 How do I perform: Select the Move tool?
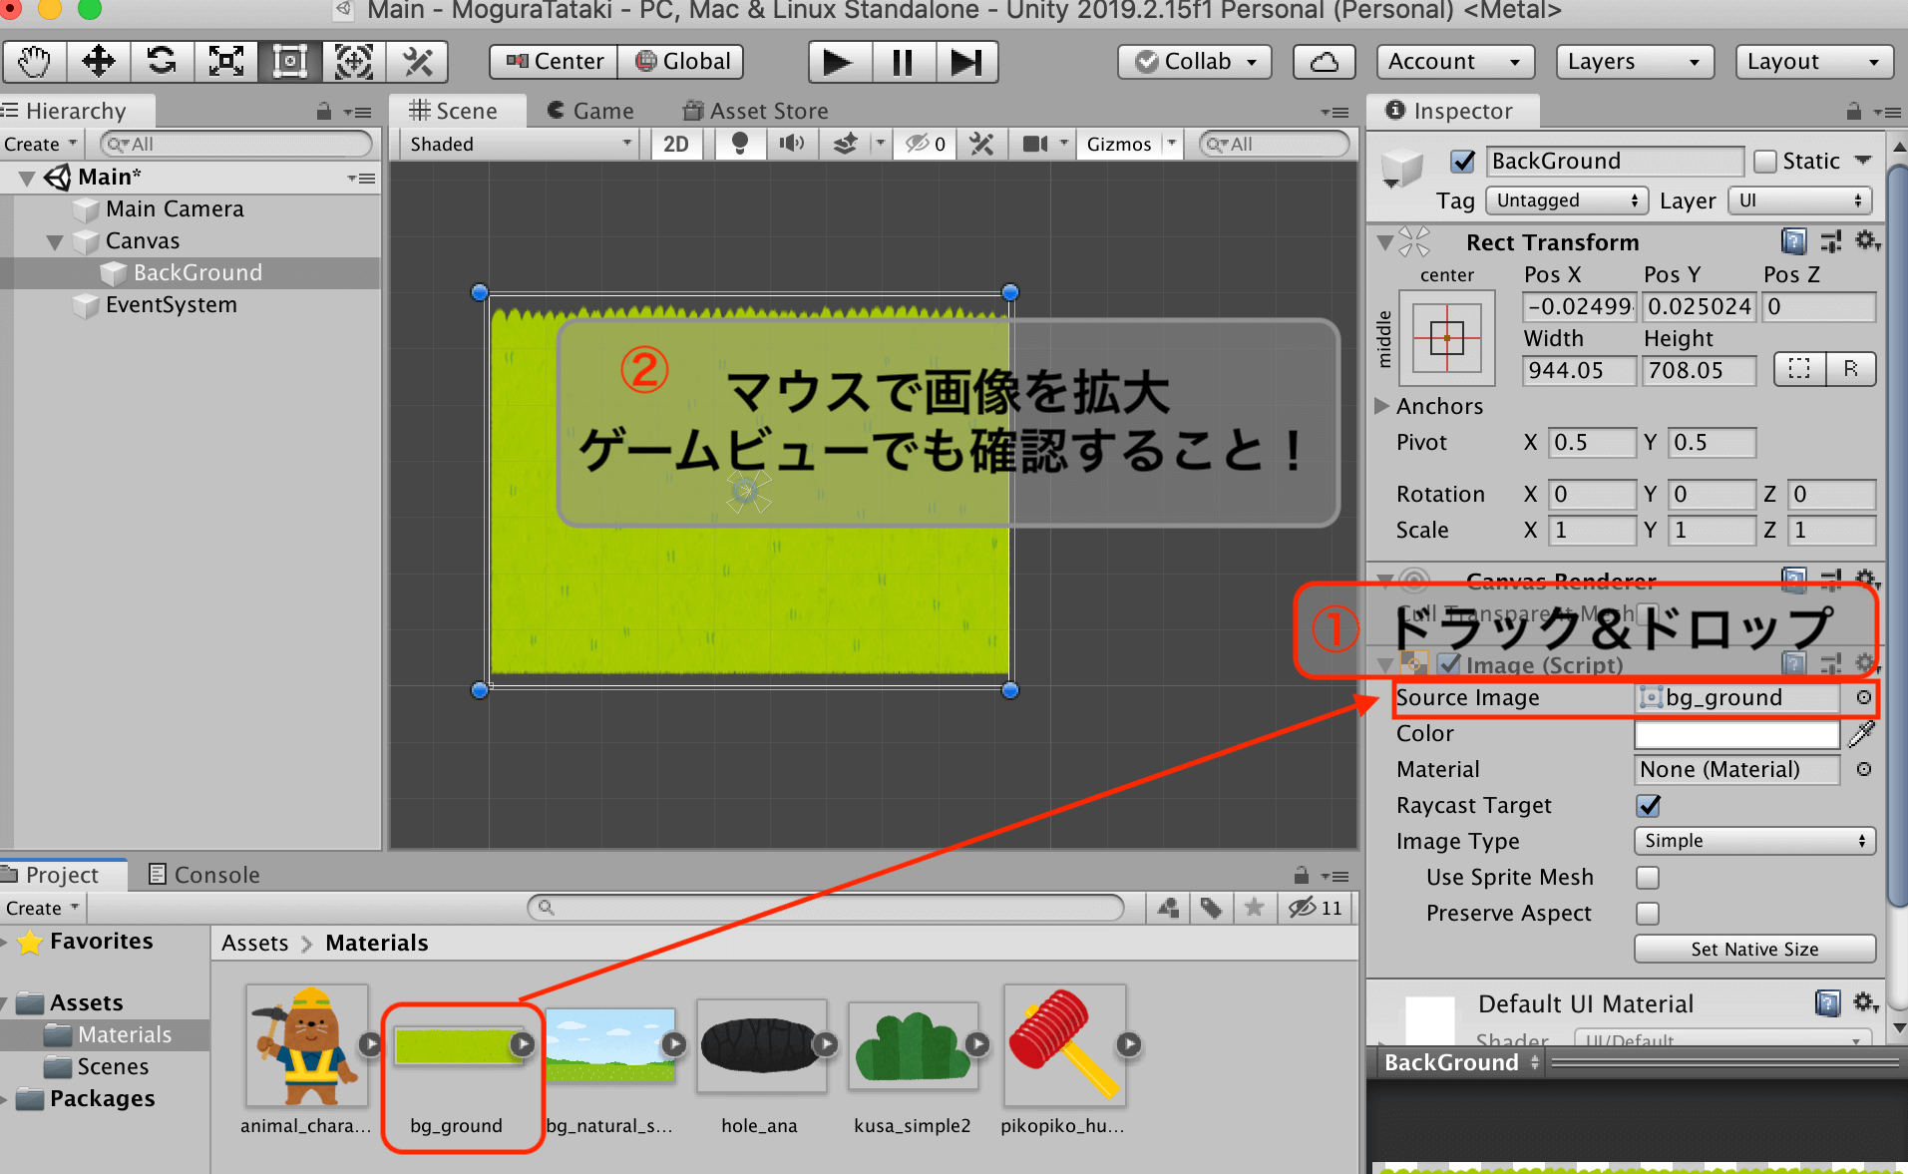(x=98, y=62)
